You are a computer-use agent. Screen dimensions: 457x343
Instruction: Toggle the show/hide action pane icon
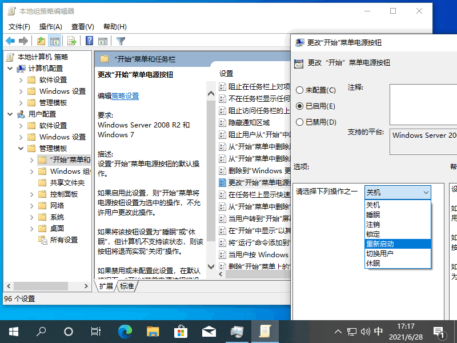coord(103,41)
